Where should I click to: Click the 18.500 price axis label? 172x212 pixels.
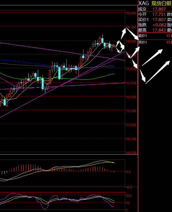[x=131, y=27]
